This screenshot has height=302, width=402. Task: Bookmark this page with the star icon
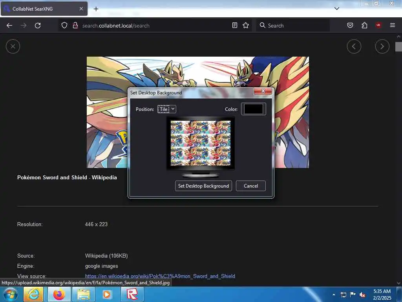click(246, 26)
